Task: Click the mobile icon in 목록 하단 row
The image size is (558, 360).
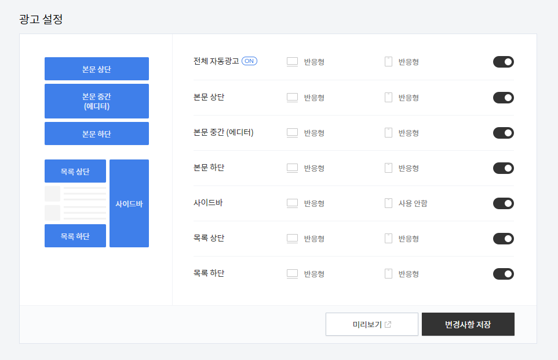Action: [388, 274]
